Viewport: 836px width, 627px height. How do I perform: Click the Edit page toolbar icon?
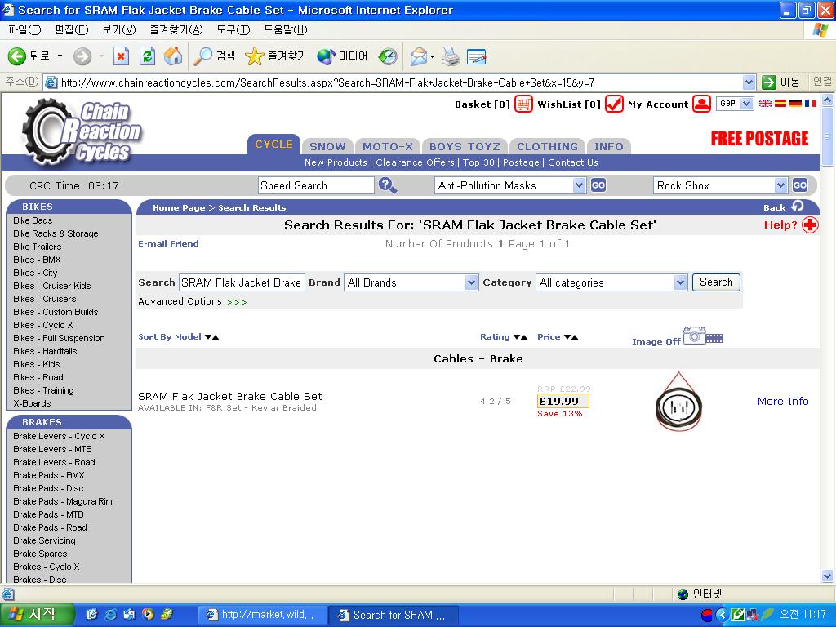(476, 56)
